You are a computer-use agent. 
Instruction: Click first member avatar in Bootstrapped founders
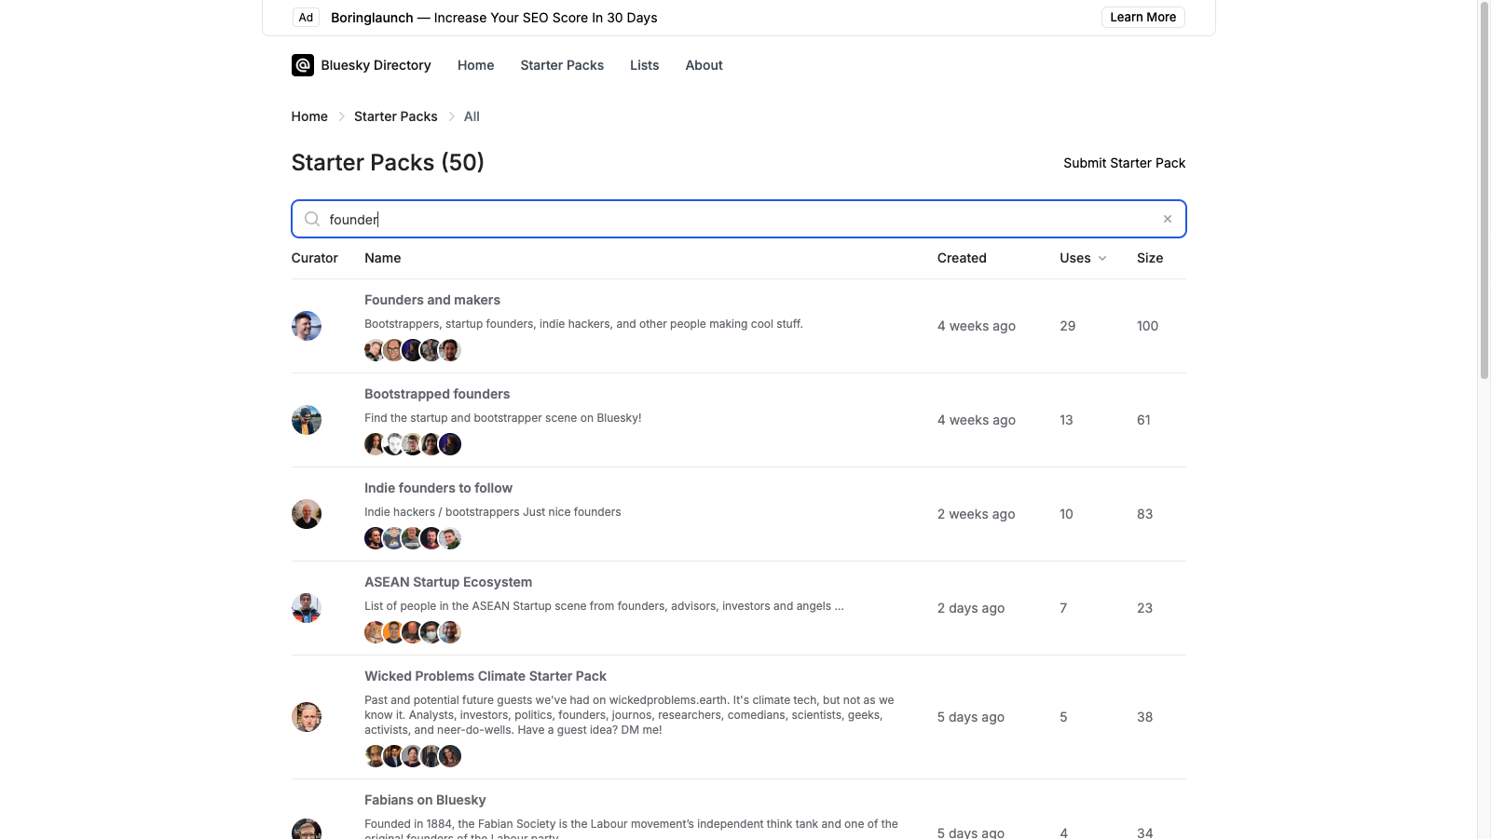coord(375,444)
